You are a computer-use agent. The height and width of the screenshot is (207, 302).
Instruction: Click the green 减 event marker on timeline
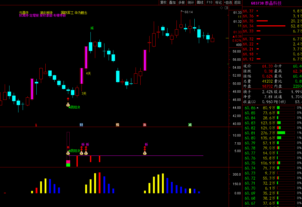pos(190,125)
